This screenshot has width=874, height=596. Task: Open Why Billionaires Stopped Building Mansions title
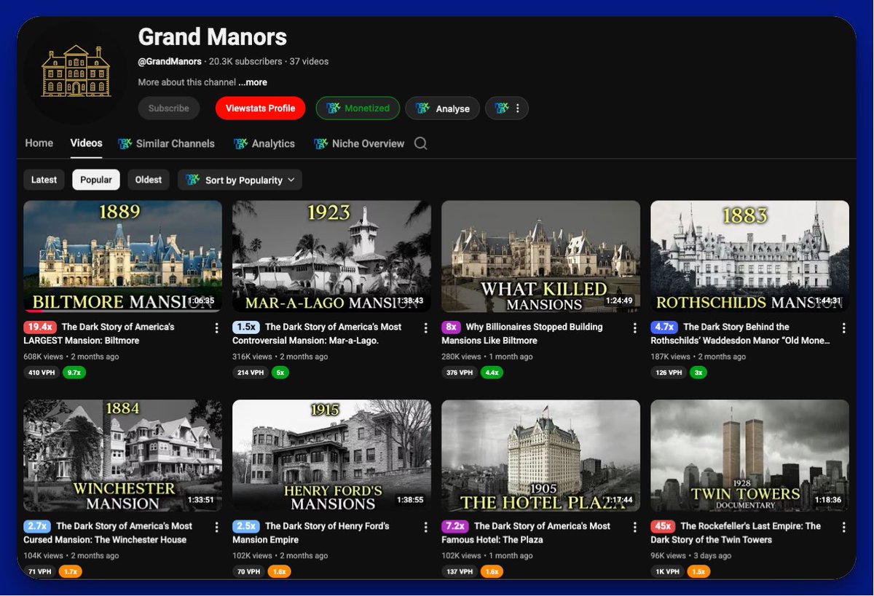coord(523,334)
